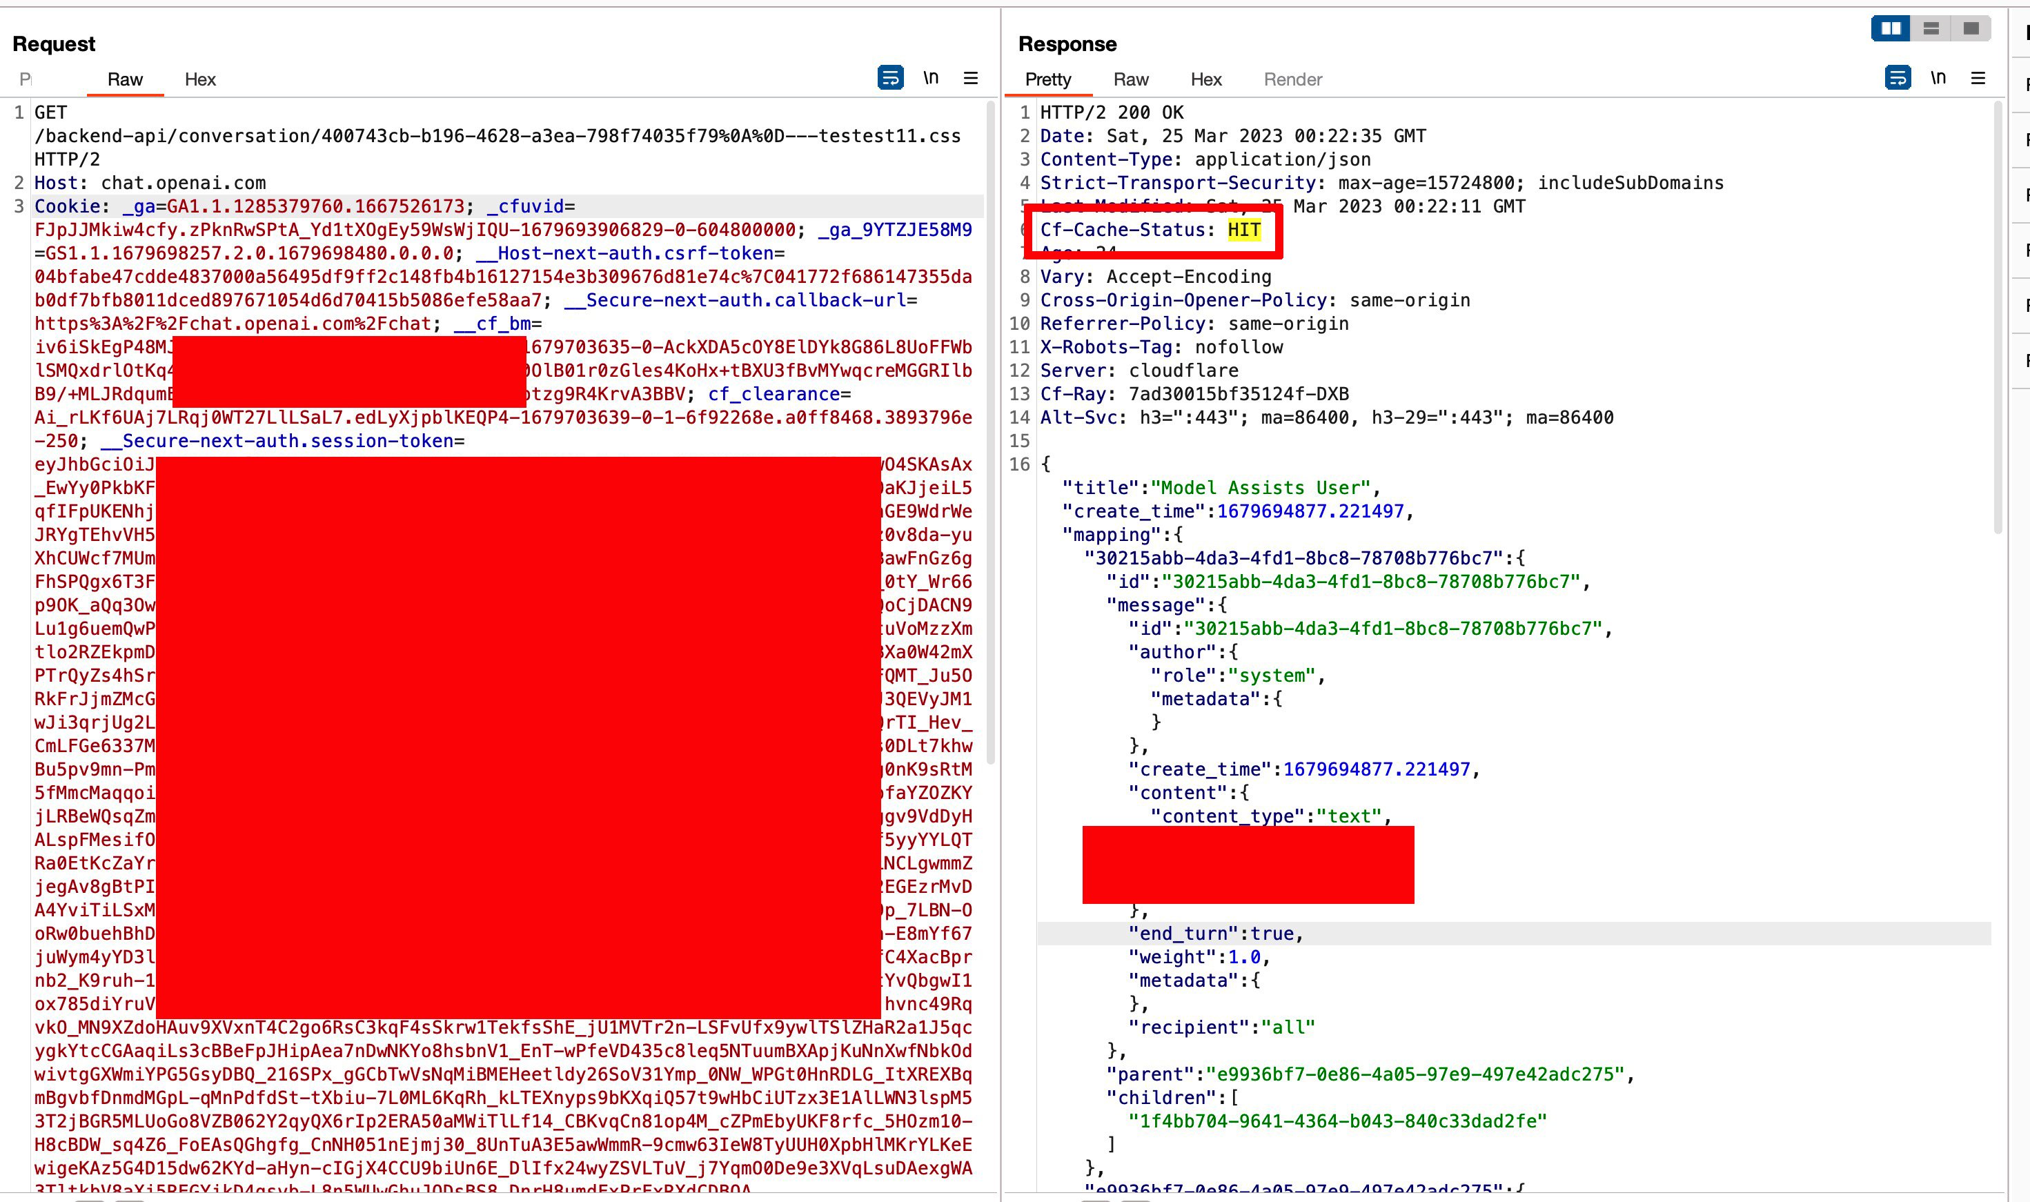Click the 'HTTP/2 200 OK' status line
This screenshot has height=1202, width=2030.
[x=1111, y=112]
